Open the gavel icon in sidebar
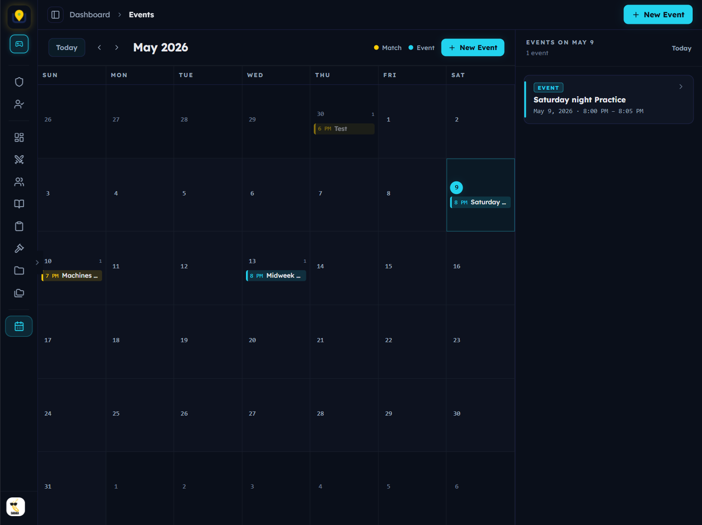Image resolution: width=702 pixels, height=525 pixels. [x=19, y=248]
